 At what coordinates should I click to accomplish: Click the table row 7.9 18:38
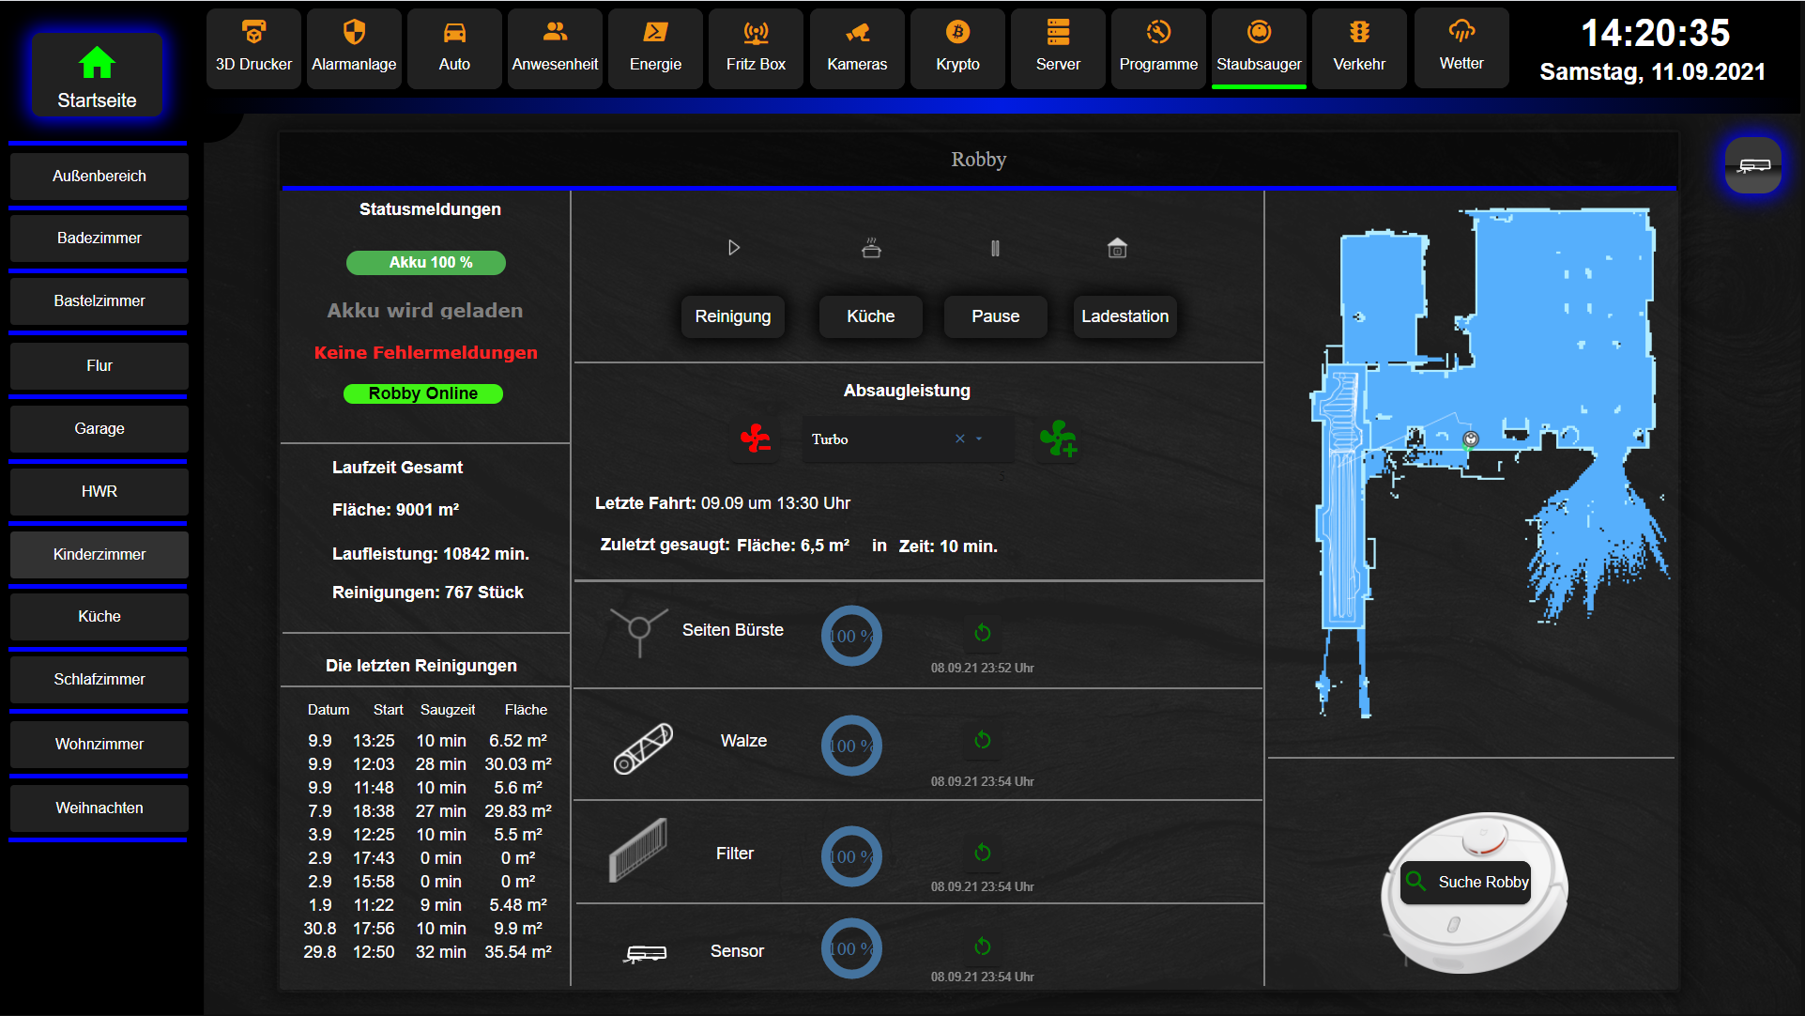[427, 811]
